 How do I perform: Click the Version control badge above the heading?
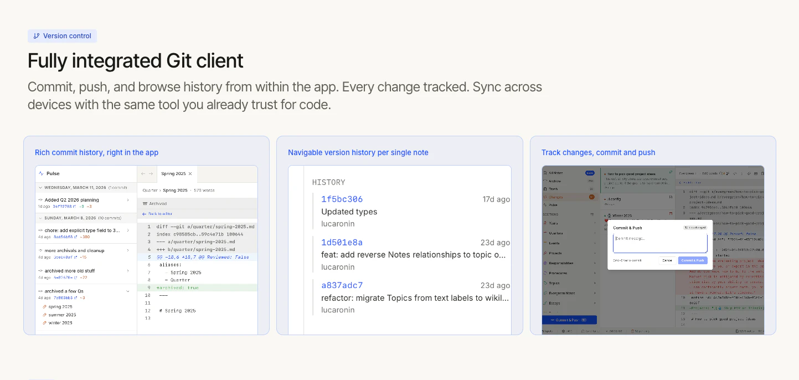pyautogui.click(x=62, y=35)
